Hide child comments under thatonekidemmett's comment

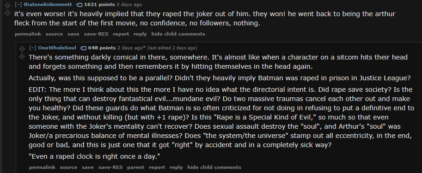coord(178,34)
